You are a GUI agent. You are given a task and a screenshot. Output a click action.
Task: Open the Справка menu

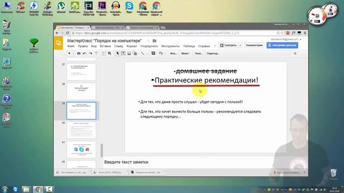(204, 46)
